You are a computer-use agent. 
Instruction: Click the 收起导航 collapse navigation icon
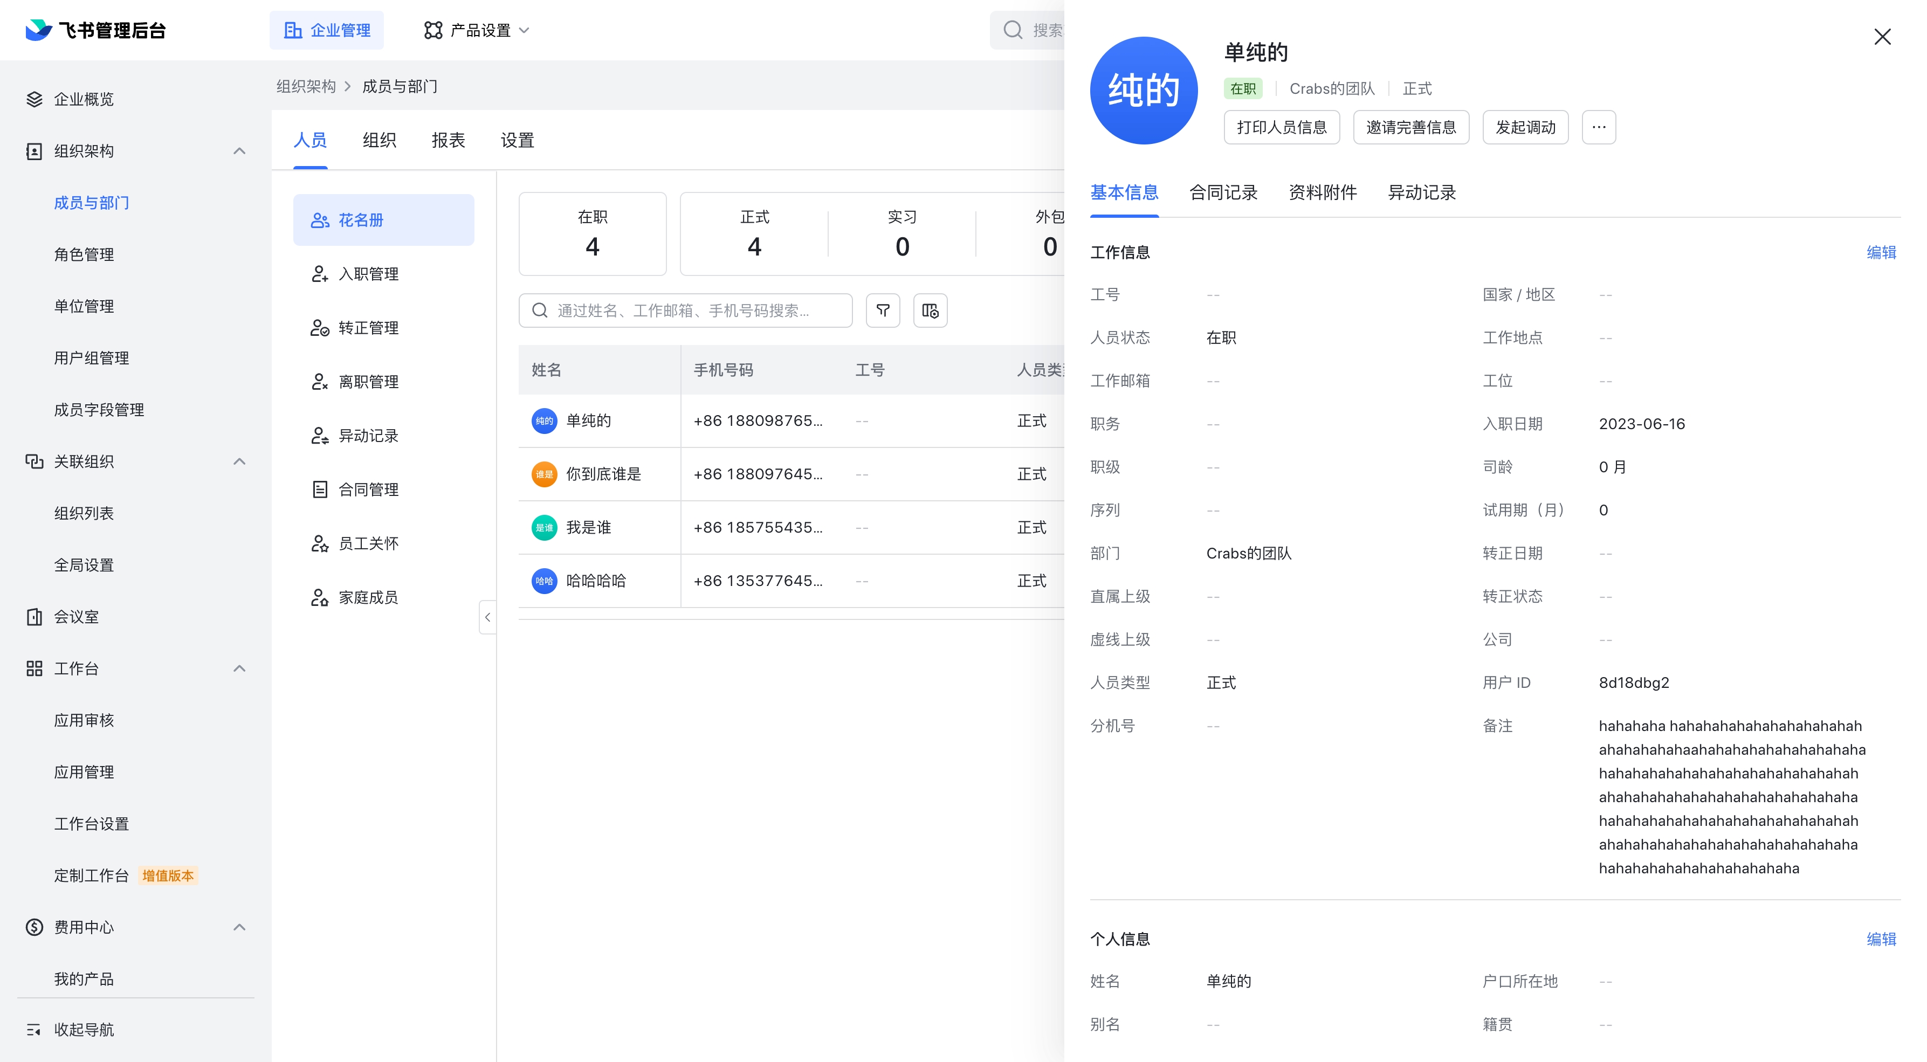[33, 1030]
